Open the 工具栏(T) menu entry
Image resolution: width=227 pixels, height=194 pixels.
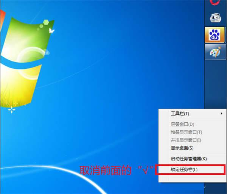tap(180, 114)
